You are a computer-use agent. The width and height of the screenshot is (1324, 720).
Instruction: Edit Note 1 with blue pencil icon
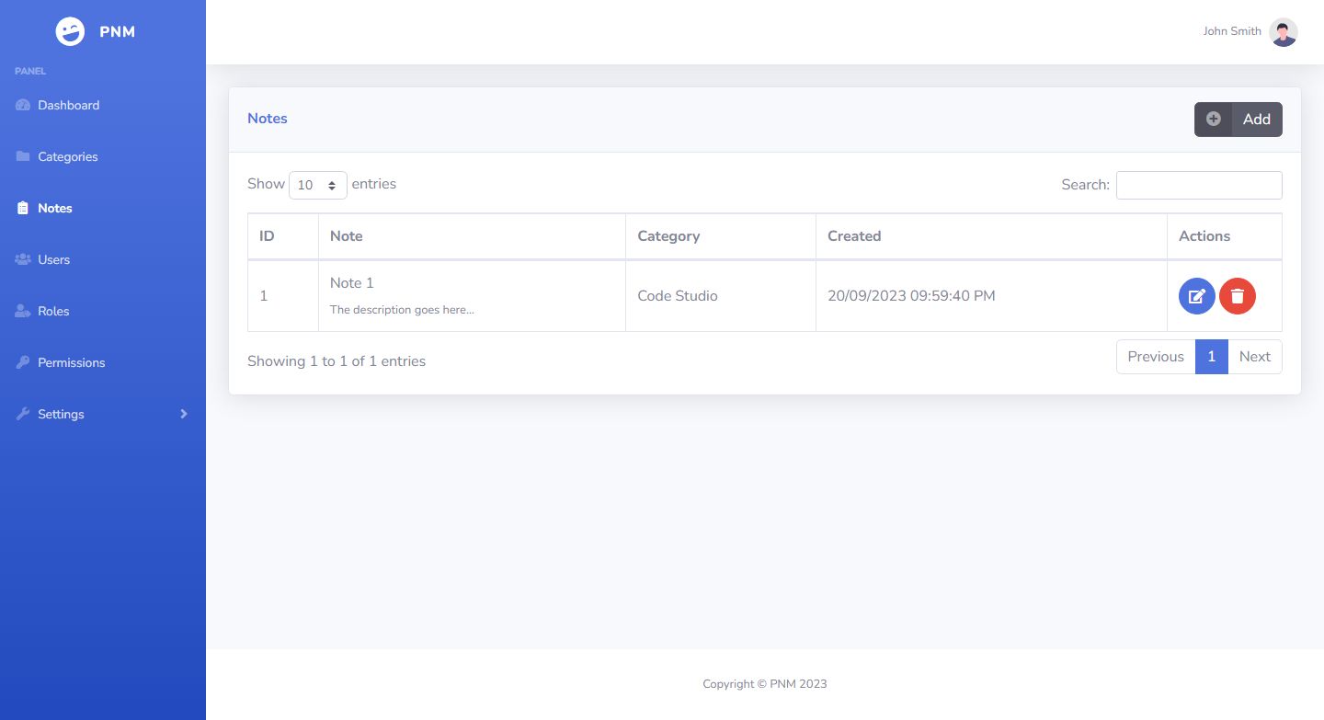point(1196,296)
